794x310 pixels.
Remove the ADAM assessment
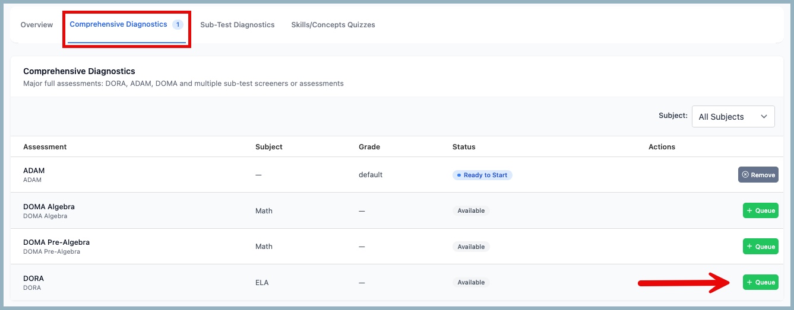click(758, 175)
